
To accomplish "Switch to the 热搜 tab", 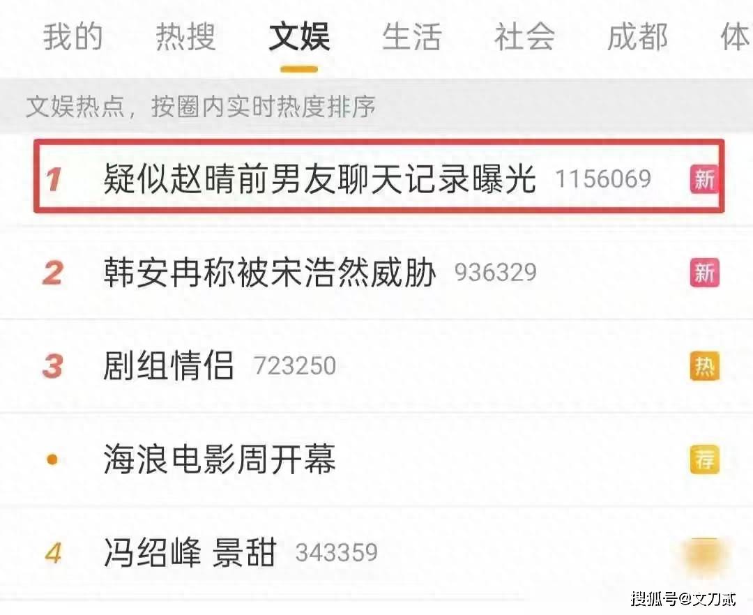I will (186, 37).
